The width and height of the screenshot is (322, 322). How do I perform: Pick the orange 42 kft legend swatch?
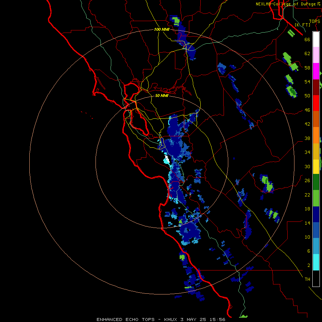(x=316, y=135)
